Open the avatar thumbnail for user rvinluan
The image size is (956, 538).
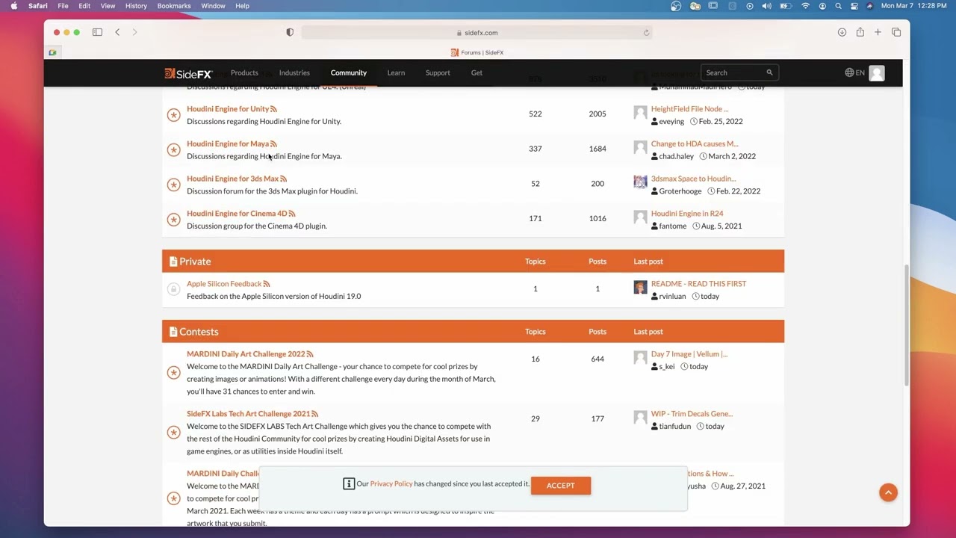[640, 288]
